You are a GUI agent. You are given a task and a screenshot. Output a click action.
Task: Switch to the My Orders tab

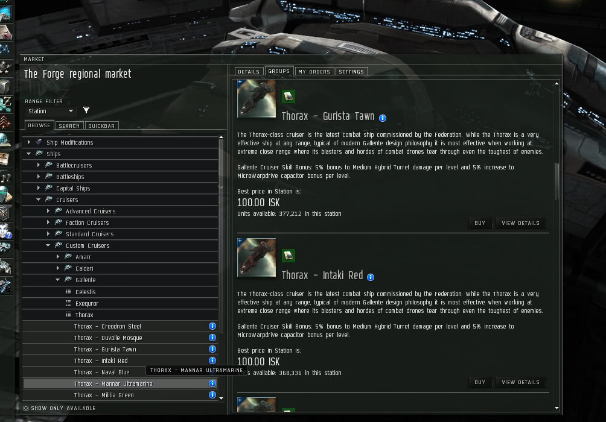click(314, 71)
